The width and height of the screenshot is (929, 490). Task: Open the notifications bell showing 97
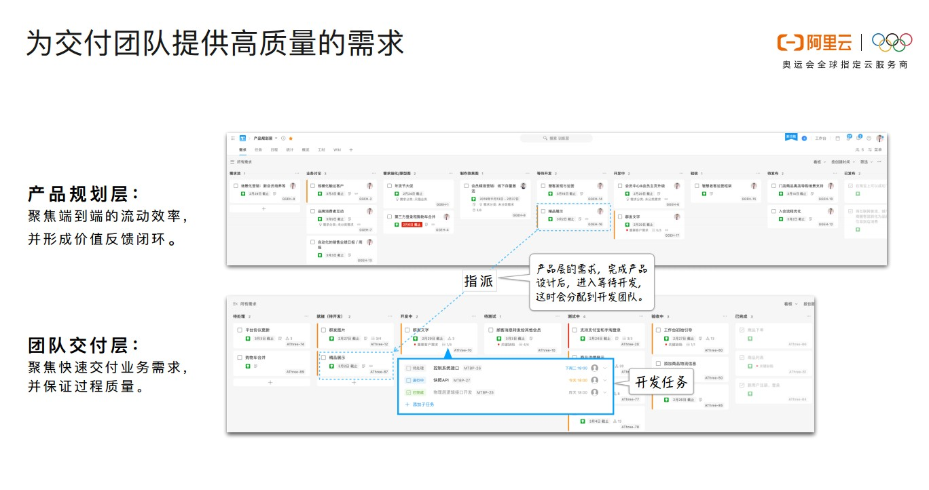point(849,138)
